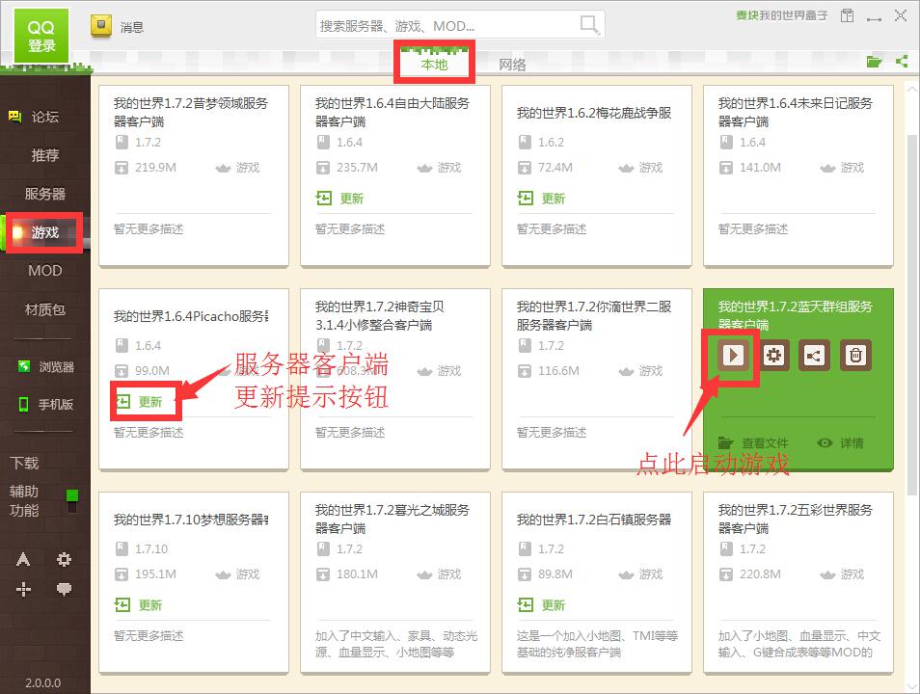The width and height of the screenshot is (920, 694).
Task: Open the folder icon in the tab bar
Action: pos(874,62)
